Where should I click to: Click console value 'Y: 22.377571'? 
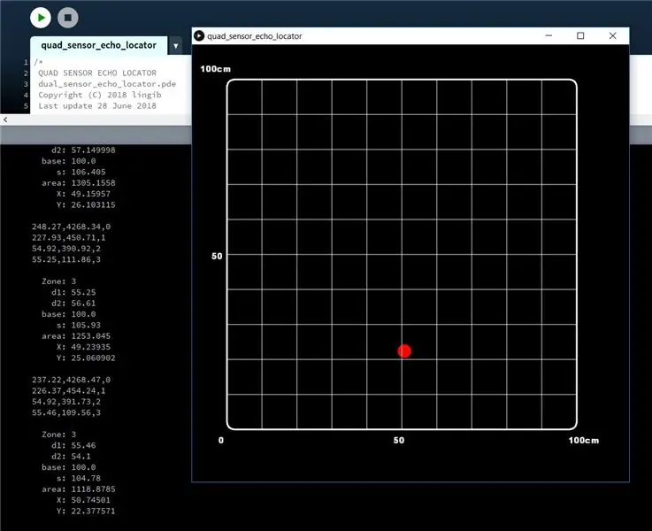pos(86,511)
